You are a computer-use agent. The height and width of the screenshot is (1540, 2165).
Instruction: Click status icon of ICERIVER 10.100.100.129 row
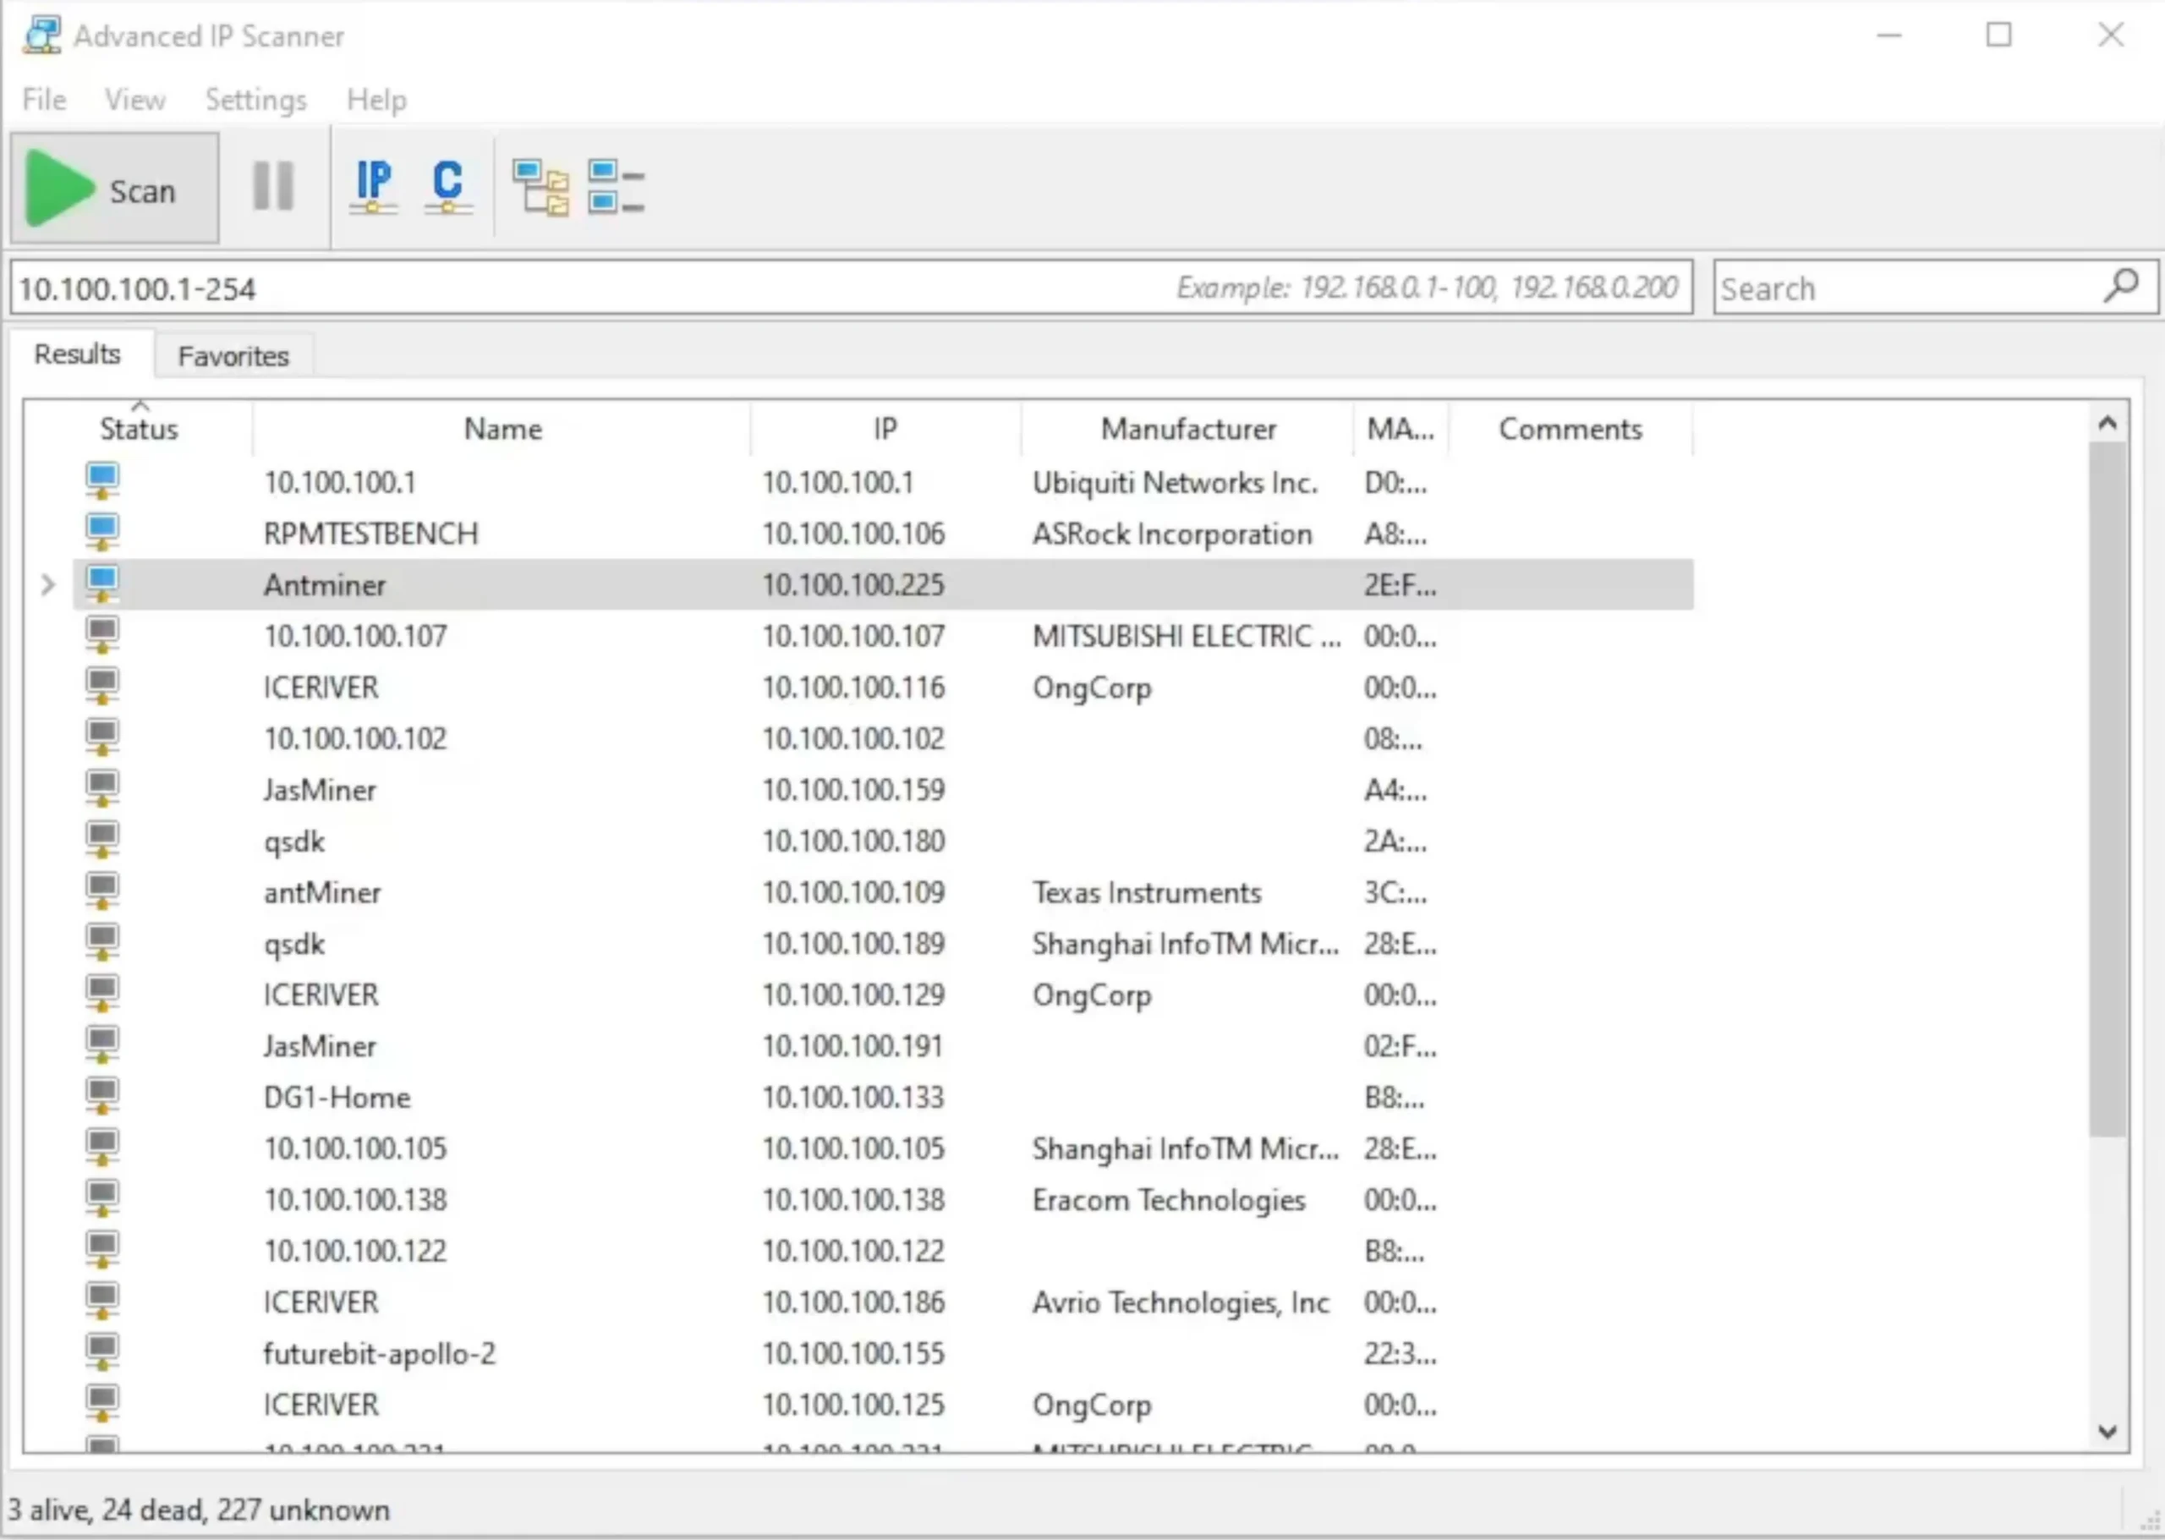coord(102,993)
